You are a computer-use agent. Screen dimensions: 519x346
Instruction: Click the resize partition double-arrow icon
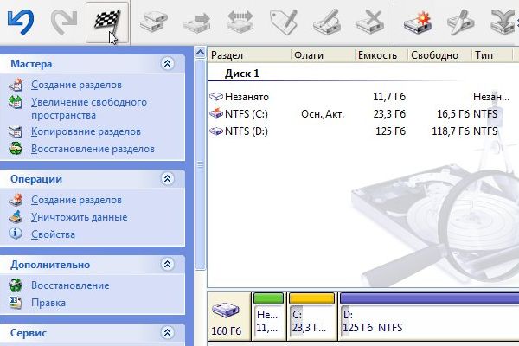coord(240,22)
